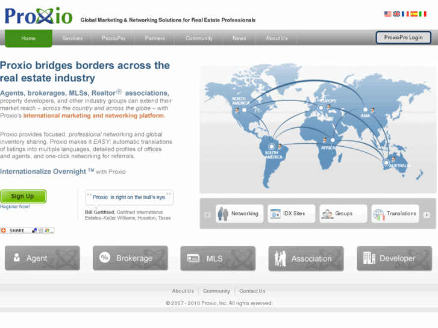Click the South America map marker
438x328 pixels.
272,147
